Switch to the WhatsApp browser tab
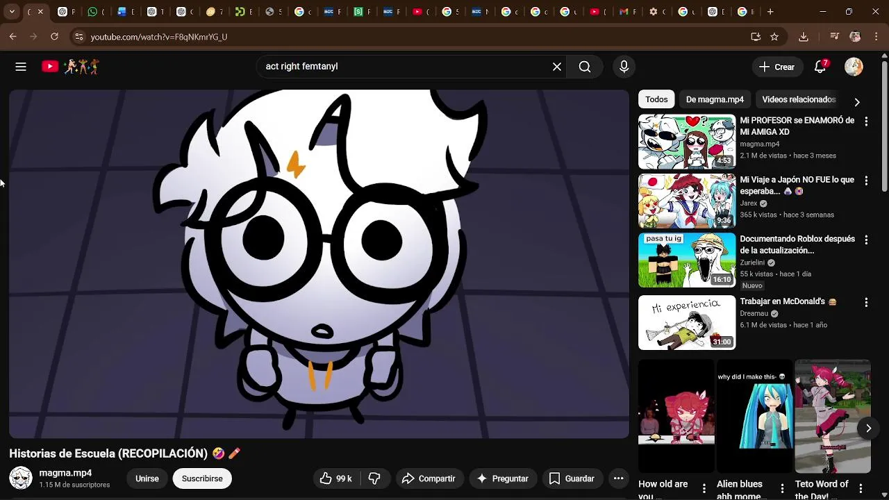 coord(97,12)
